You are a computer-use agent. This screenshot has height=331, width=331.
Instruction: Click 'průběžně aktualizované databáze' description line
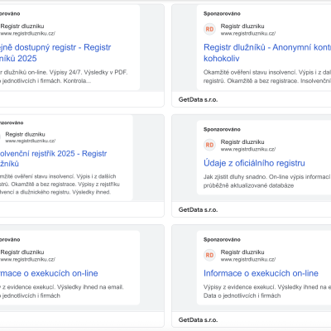click(248, 185)
